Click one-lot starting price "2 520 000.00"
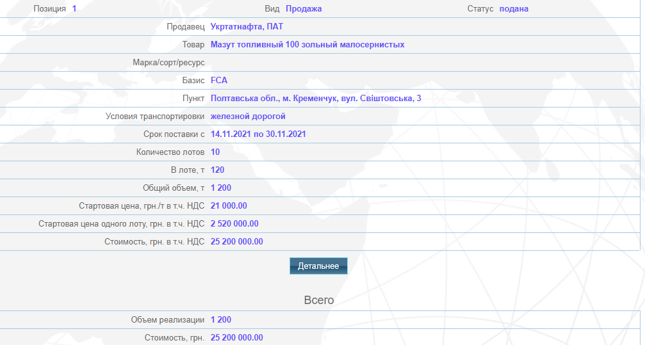The width and height of the screenshot is (645, 345). point(234,224)
